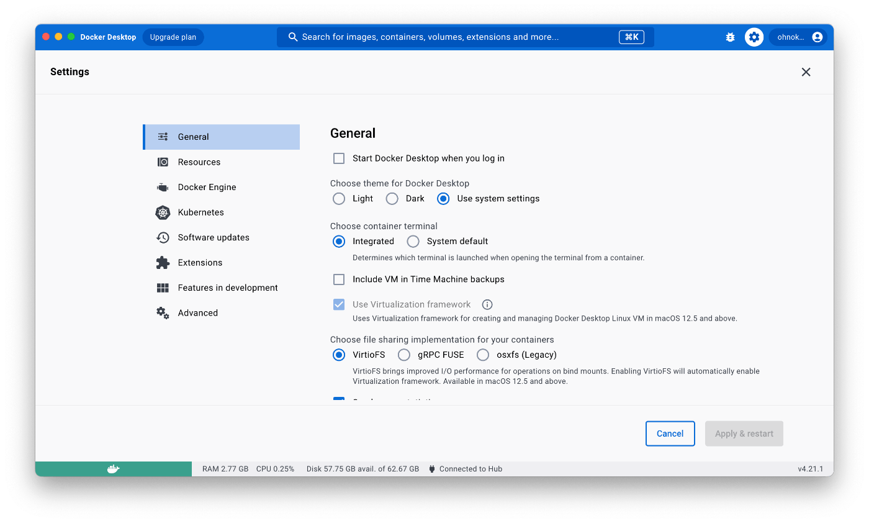Close the Settings panel with X

(806, 72)
